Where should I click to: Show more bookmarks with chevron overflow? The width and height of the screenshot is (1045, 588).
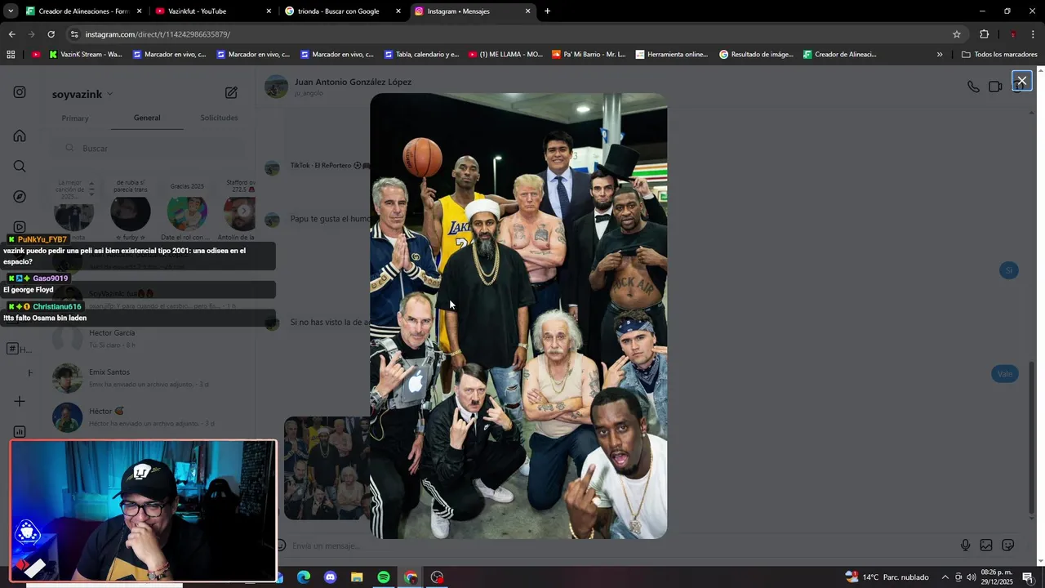940,55
